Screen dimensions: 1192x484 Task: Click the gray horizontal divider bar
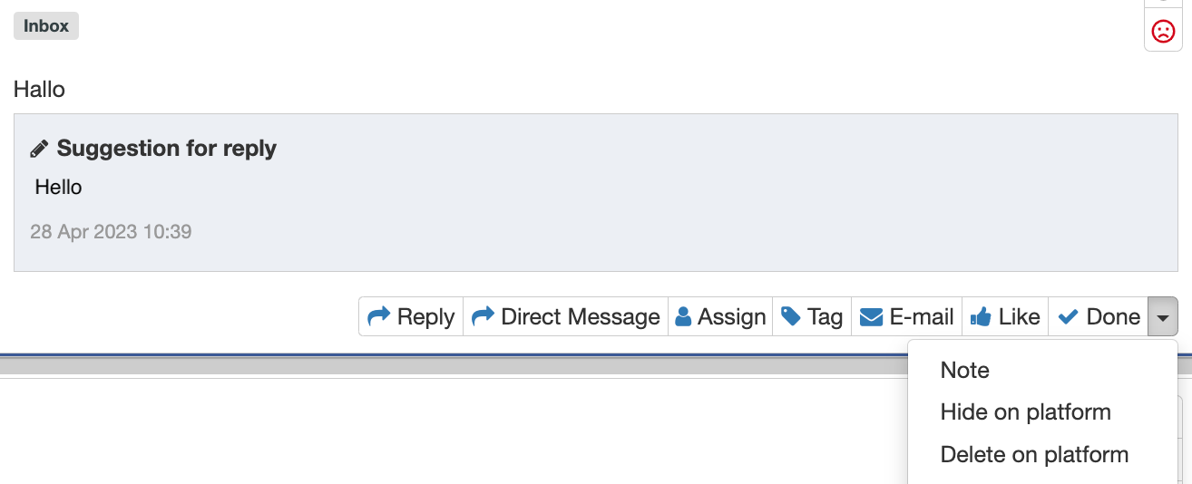[x=454, y=365]
